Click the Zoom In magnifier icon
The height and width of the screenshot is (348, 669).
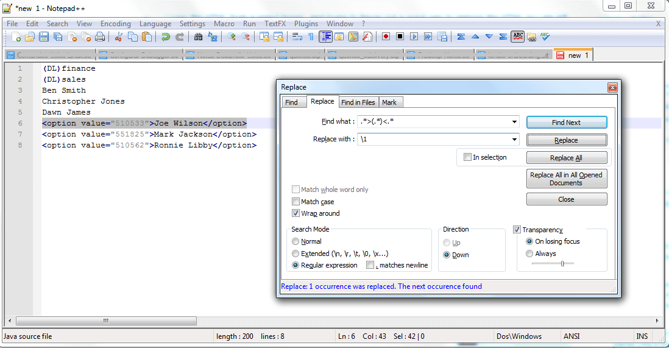tap(232, 37)
